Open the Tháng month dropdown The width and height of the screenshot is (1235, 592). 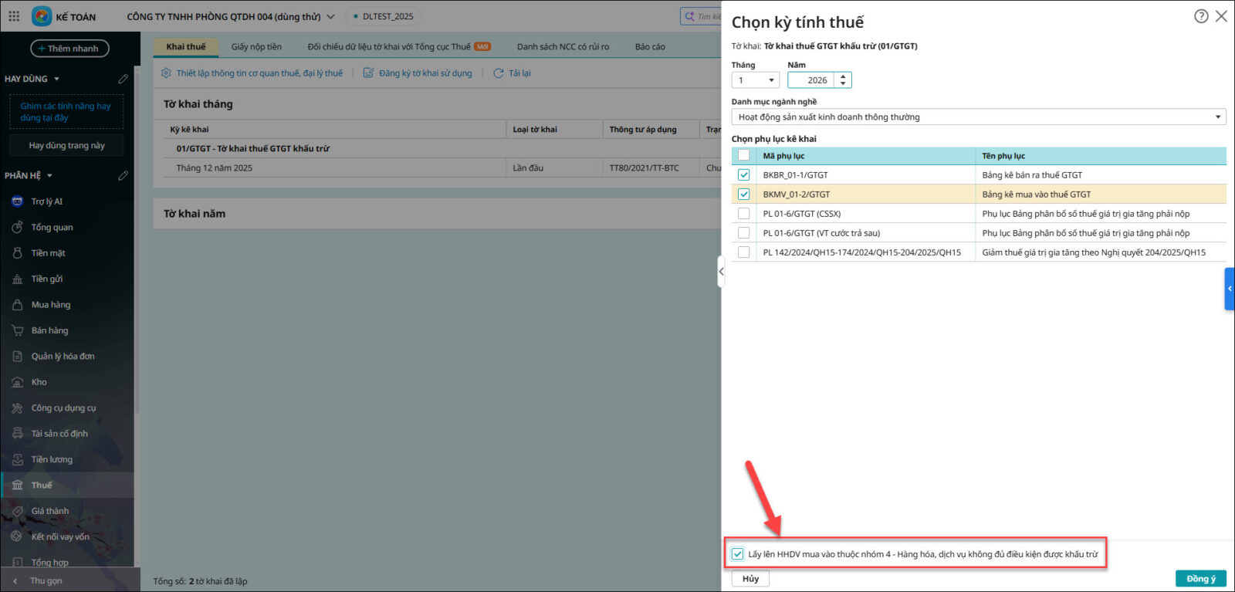click(755, 80)
